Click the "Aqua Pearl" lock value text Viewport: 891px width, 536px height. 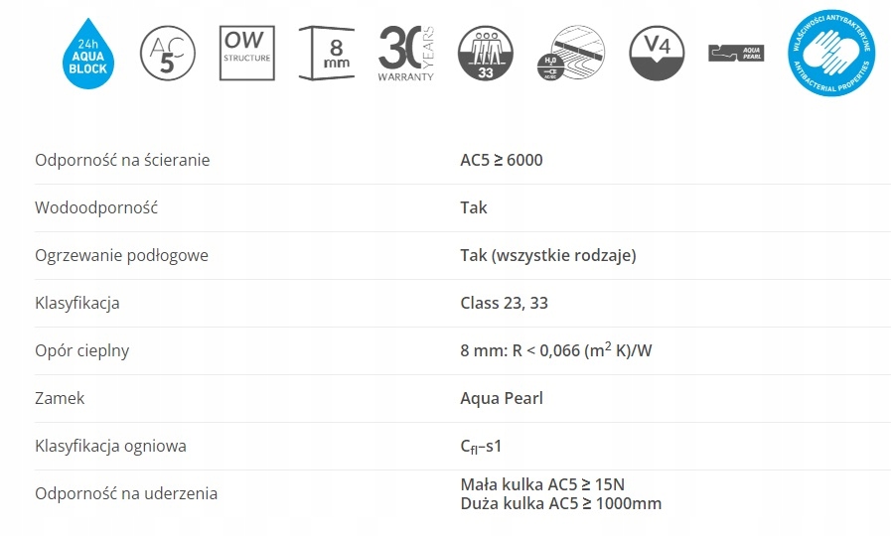point(502,398)
